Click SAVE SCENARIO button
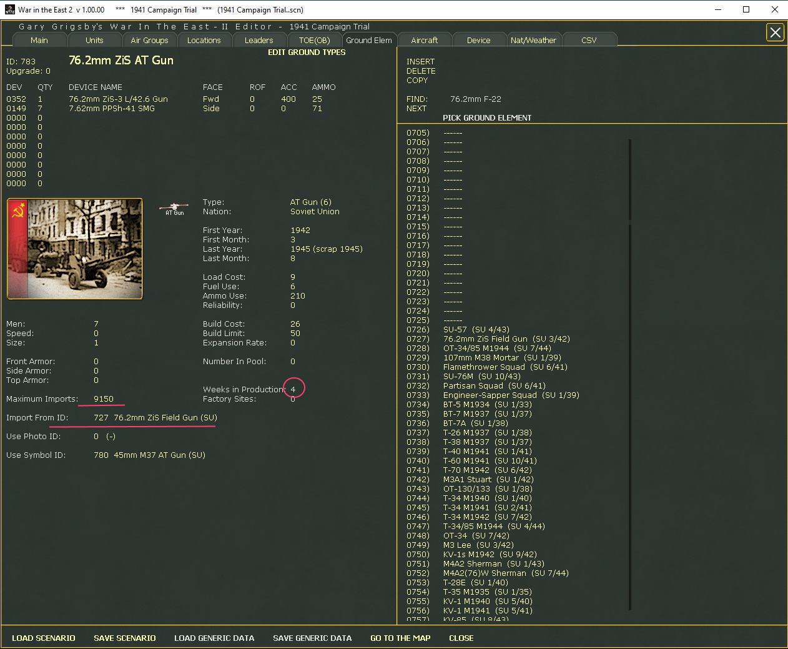The height and width of the screenshot is (649, 788). click(125, 638)
